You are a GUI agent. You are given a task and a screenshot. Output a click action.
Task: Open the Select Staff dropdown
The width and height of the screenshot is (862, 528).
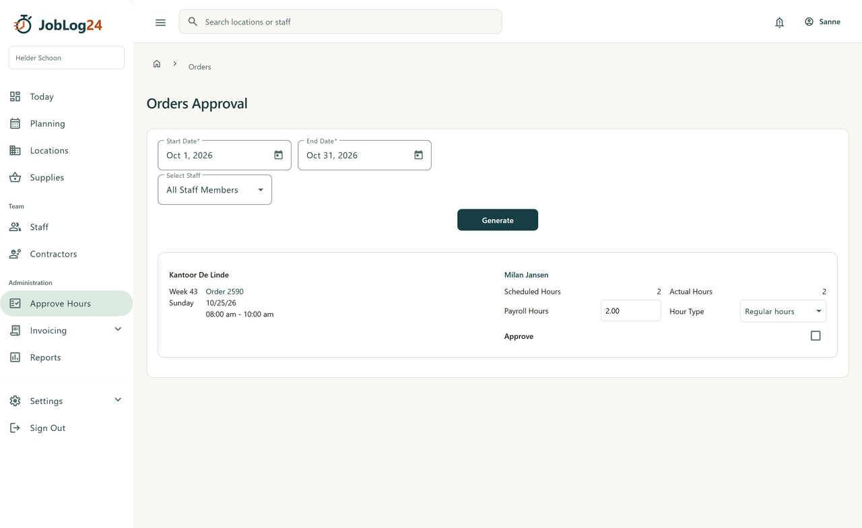click(215, 190)
